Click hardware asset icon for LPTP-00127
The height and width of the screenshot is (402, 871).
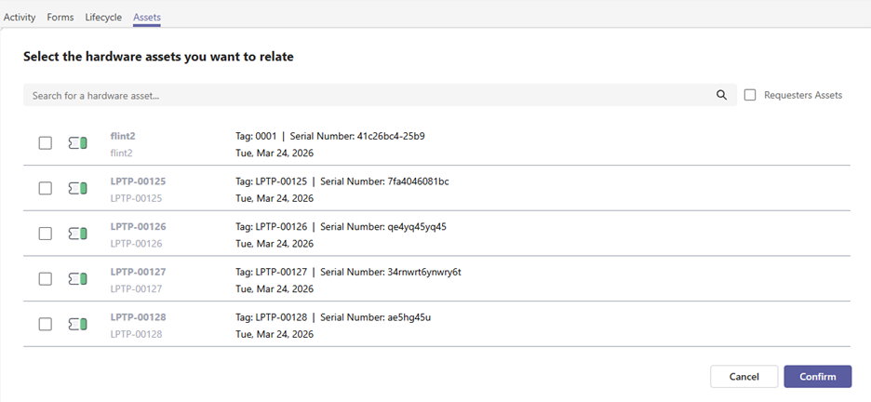78,278
